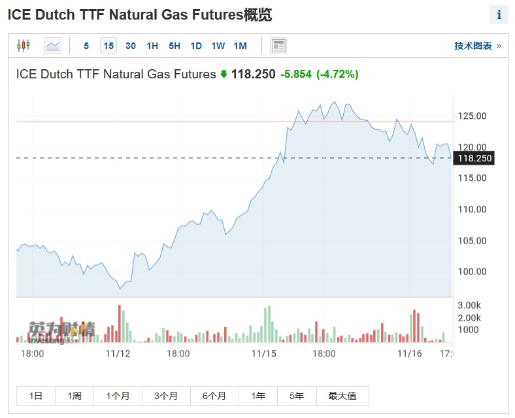Select the 1M interval option
Viewport: 515px width, 418px height.
240,46
